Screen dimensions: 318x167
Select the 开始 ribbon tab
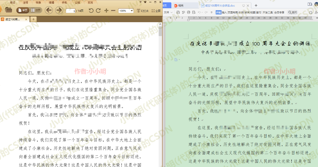tap(218, 12)
